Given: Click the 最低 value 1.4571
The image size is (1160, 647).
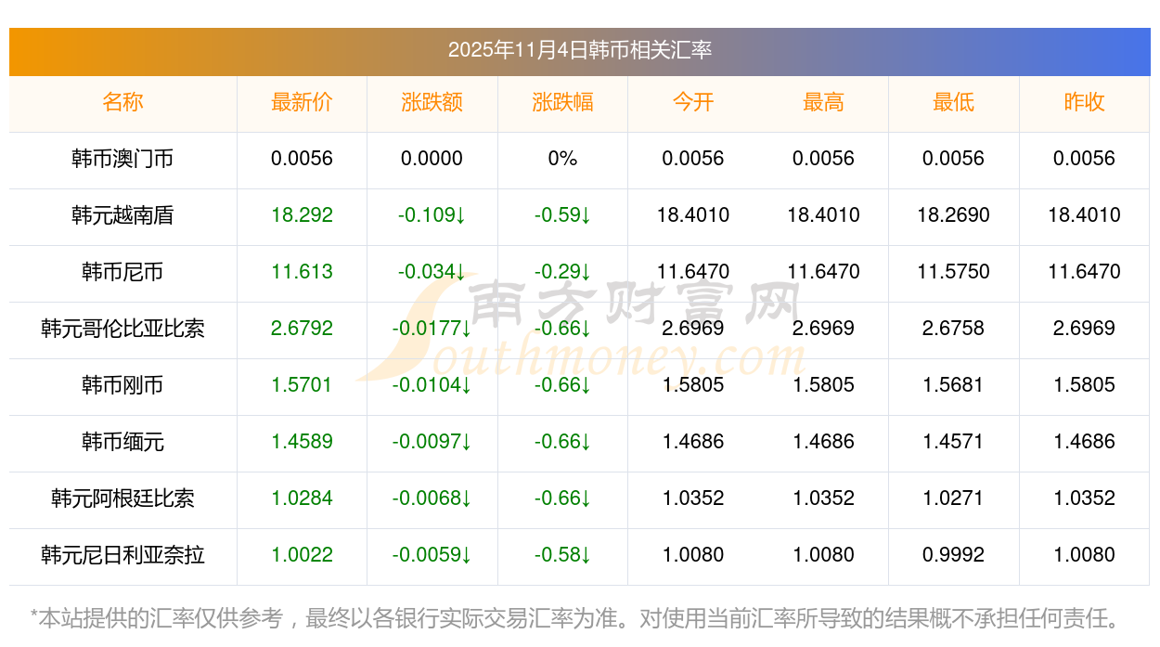Looking at the screenshot, I should 954,442.
